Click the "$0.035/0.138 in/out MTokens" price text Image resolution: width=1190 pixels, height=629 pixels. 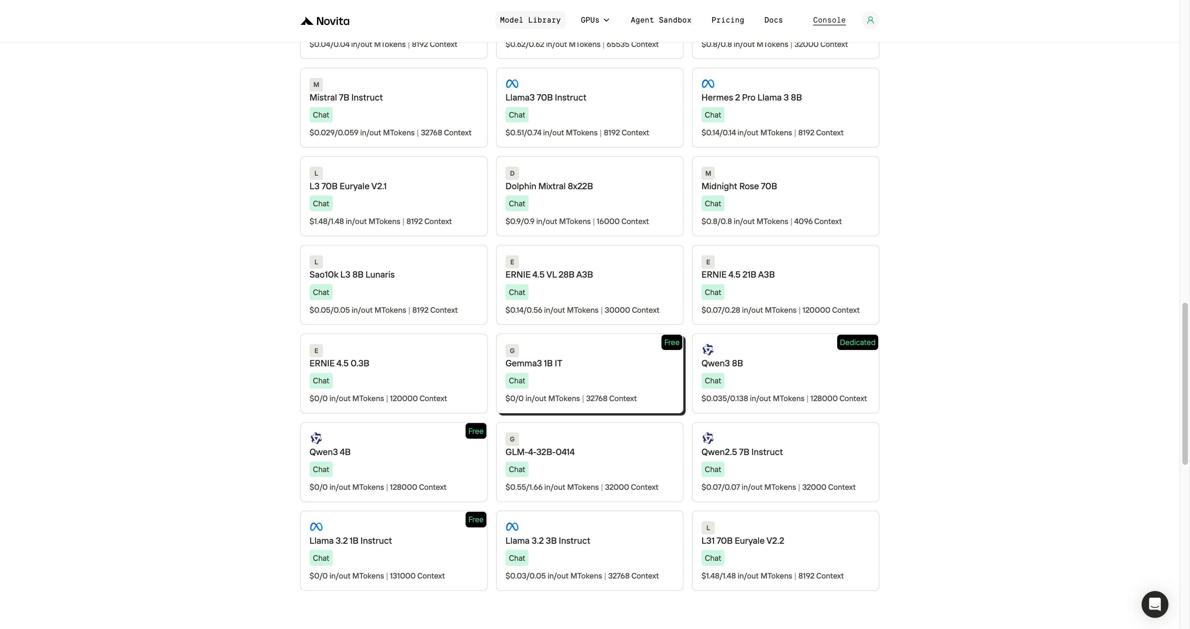753,398
